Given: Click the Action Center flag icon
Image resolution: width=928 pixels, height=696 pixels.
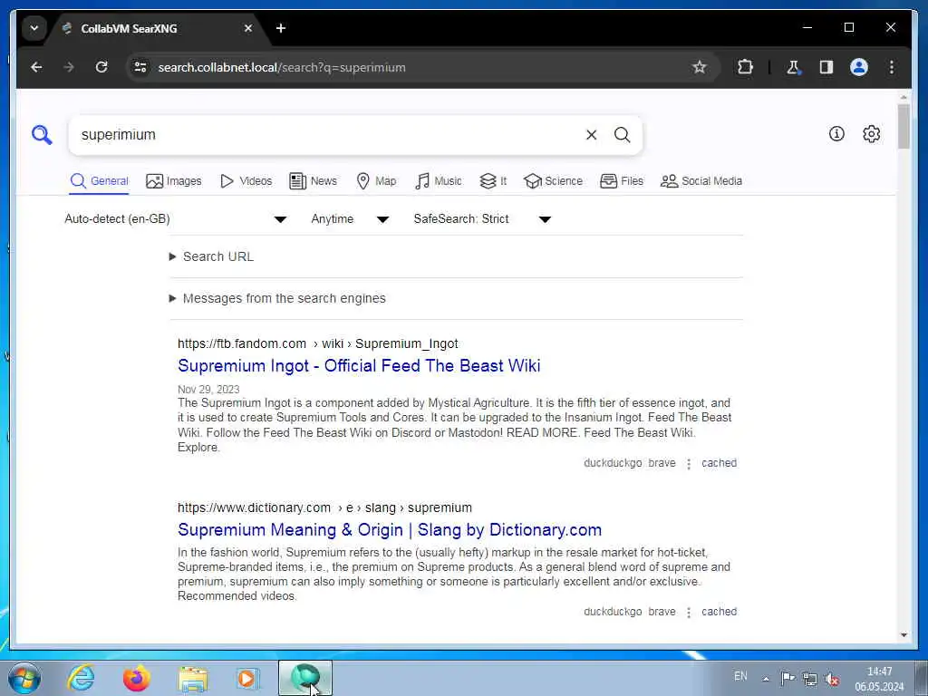Looking at the screenshot, I should (788, 678).
